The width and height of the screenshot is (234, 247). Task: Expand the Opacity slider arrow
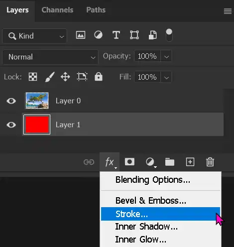pyautogui.click(x=166, y=56)
